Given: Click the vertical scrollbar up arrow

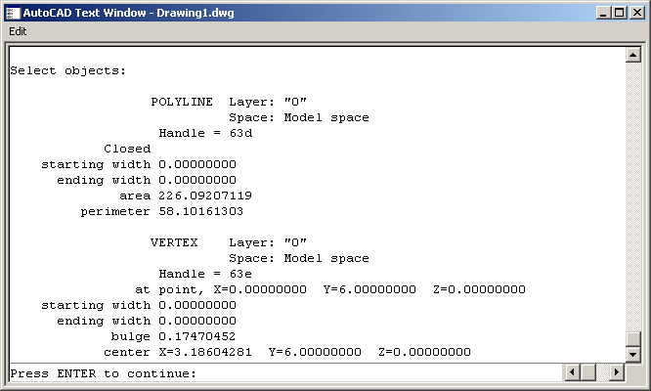Looking at the screenshot, I should (x=632, y=55).
